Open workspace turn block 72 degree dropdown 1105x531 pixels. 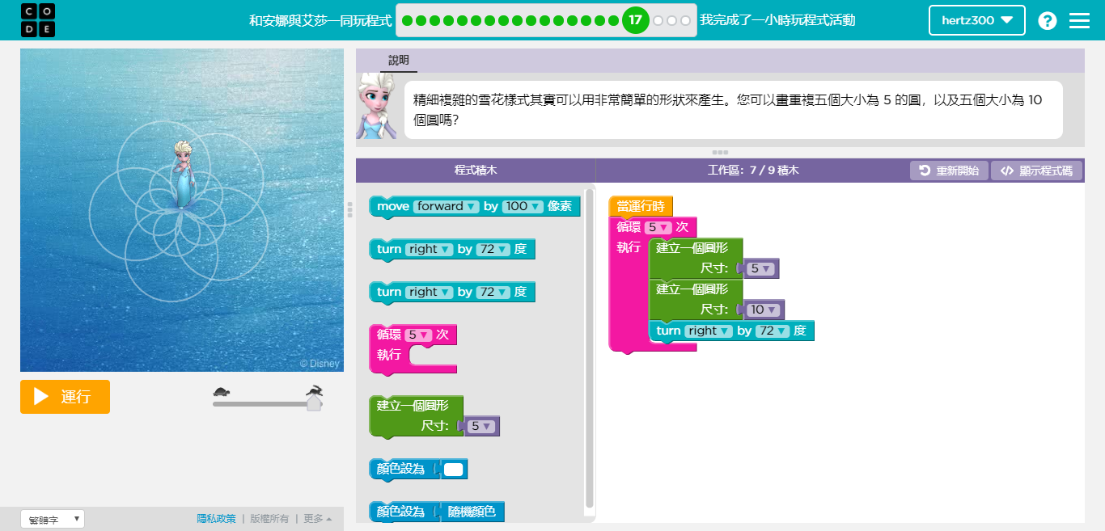coord(772,331)
